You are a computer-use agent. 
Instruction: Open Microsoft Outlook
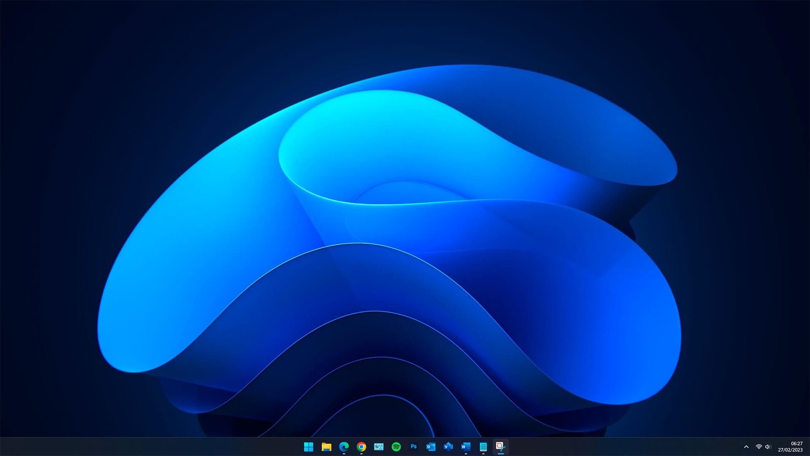tap(431, 446)
